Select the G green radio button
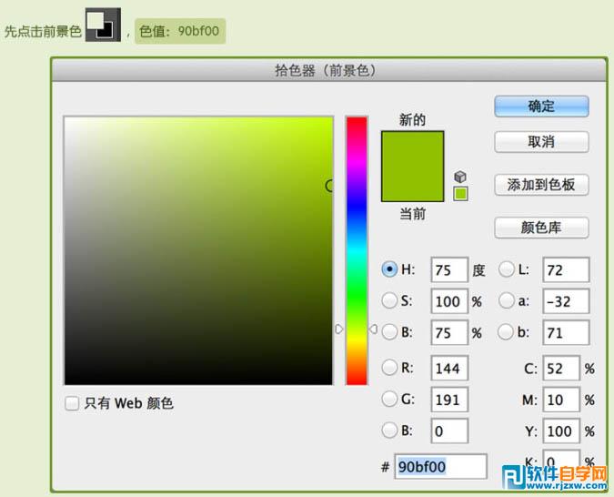The image size is (614, 497). click(x=389, y=399)
